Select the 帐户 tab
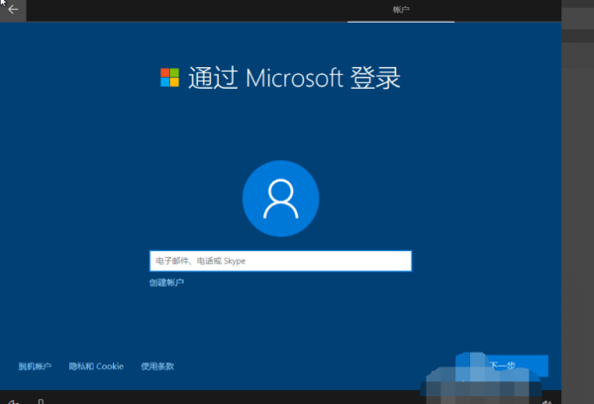This screenshot has width=594, height=404. pos(401,10)
